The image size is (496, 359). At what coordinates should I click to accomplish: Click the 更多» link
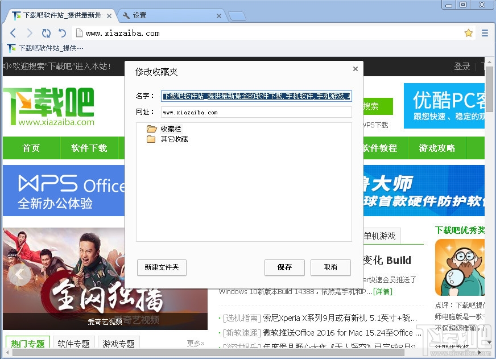tap(196, 343)
